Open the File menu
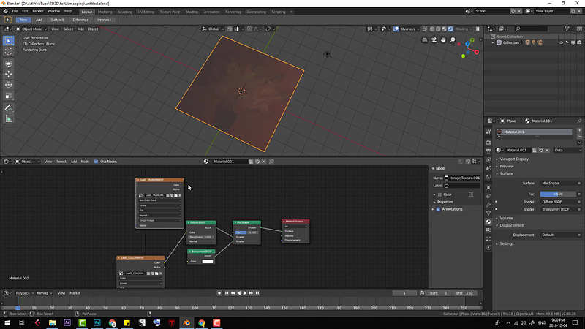 click(15, 11)
